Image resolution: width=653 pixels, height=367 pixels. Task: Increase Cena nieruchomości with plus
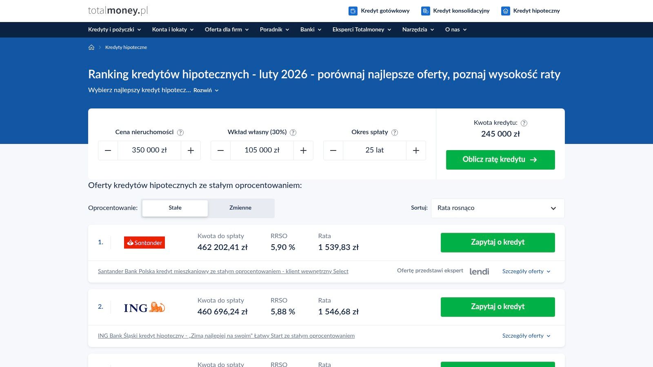pos(191,150)
